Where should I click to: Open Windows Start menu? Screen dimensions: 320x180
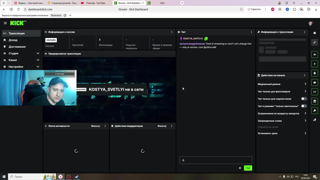click(x=4, y=177)
